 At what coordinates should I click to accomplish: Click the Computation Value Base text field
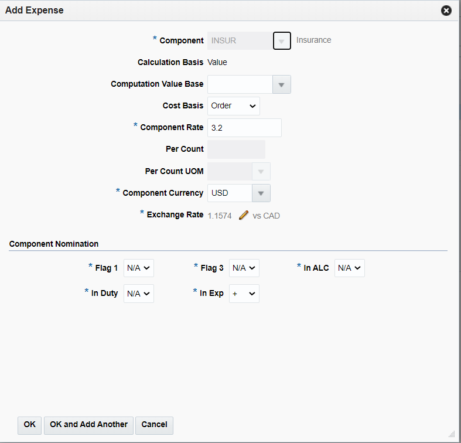[240, 85]
